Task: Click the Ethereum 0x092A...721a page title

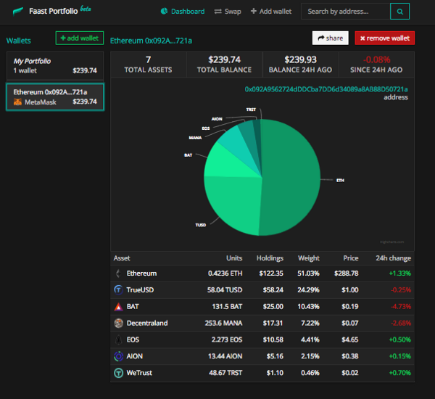Action: tap(151, 41)
